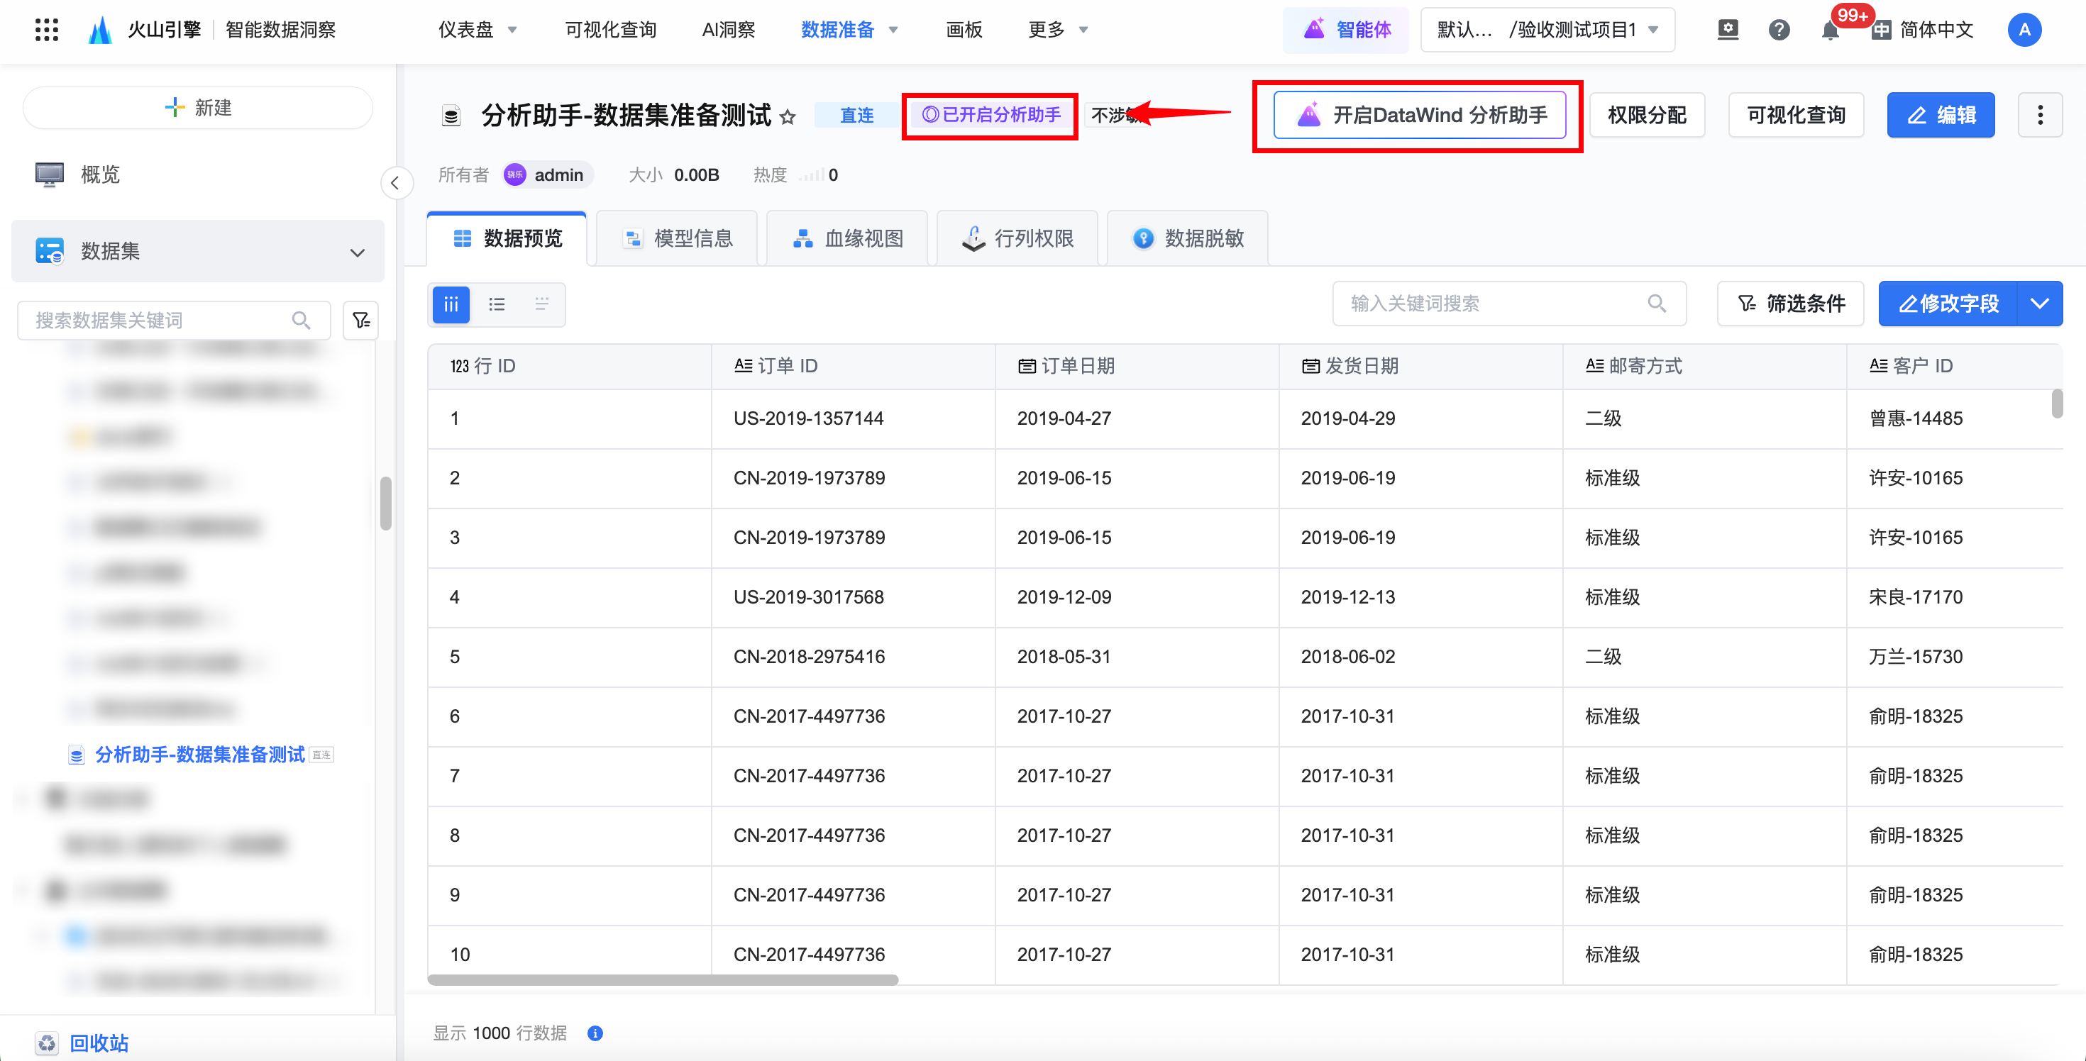Image resolution: width=2086 pixels, height=1061 pixels.
Task: Switch to the 血缘视图 tab
Action: 847,238
